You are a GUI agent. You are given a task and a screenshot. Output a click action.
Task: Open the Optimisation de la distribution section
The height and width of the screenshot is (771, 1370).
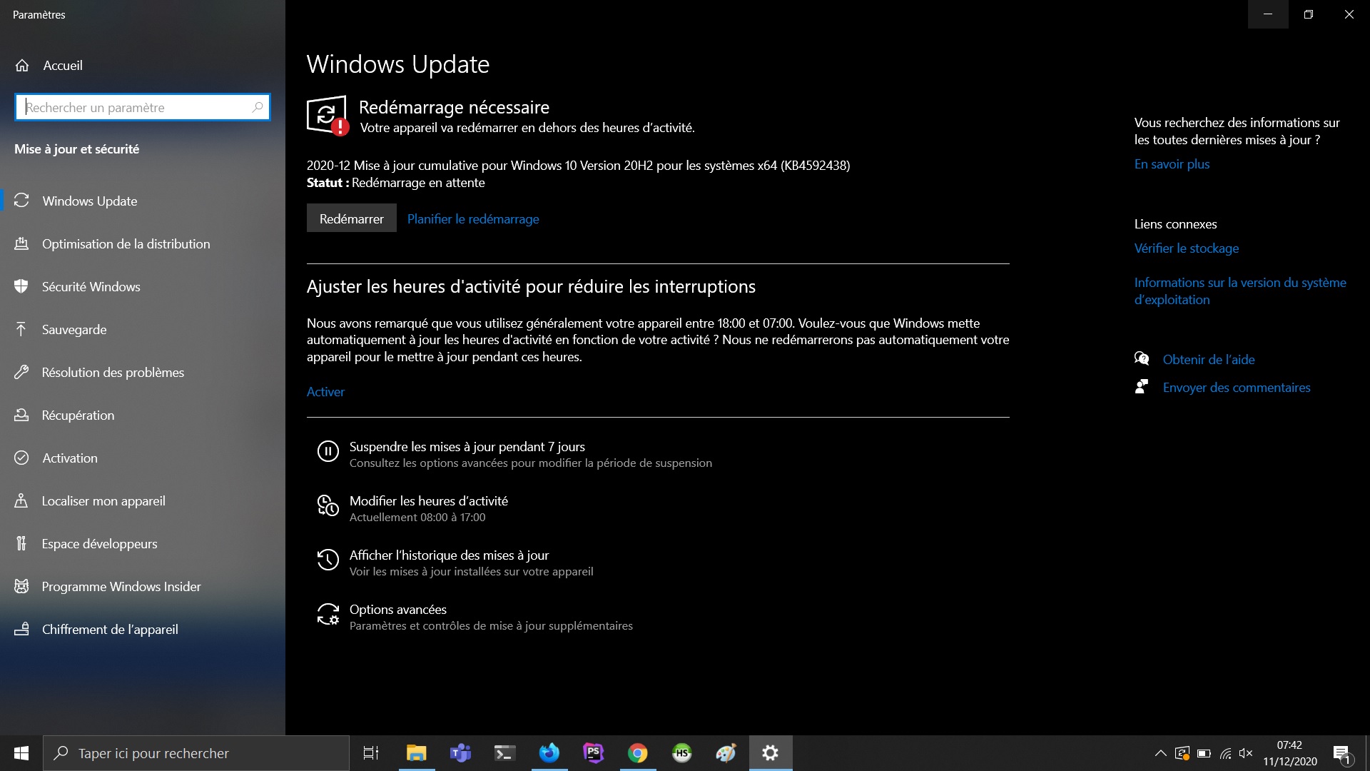coord(126,244)
